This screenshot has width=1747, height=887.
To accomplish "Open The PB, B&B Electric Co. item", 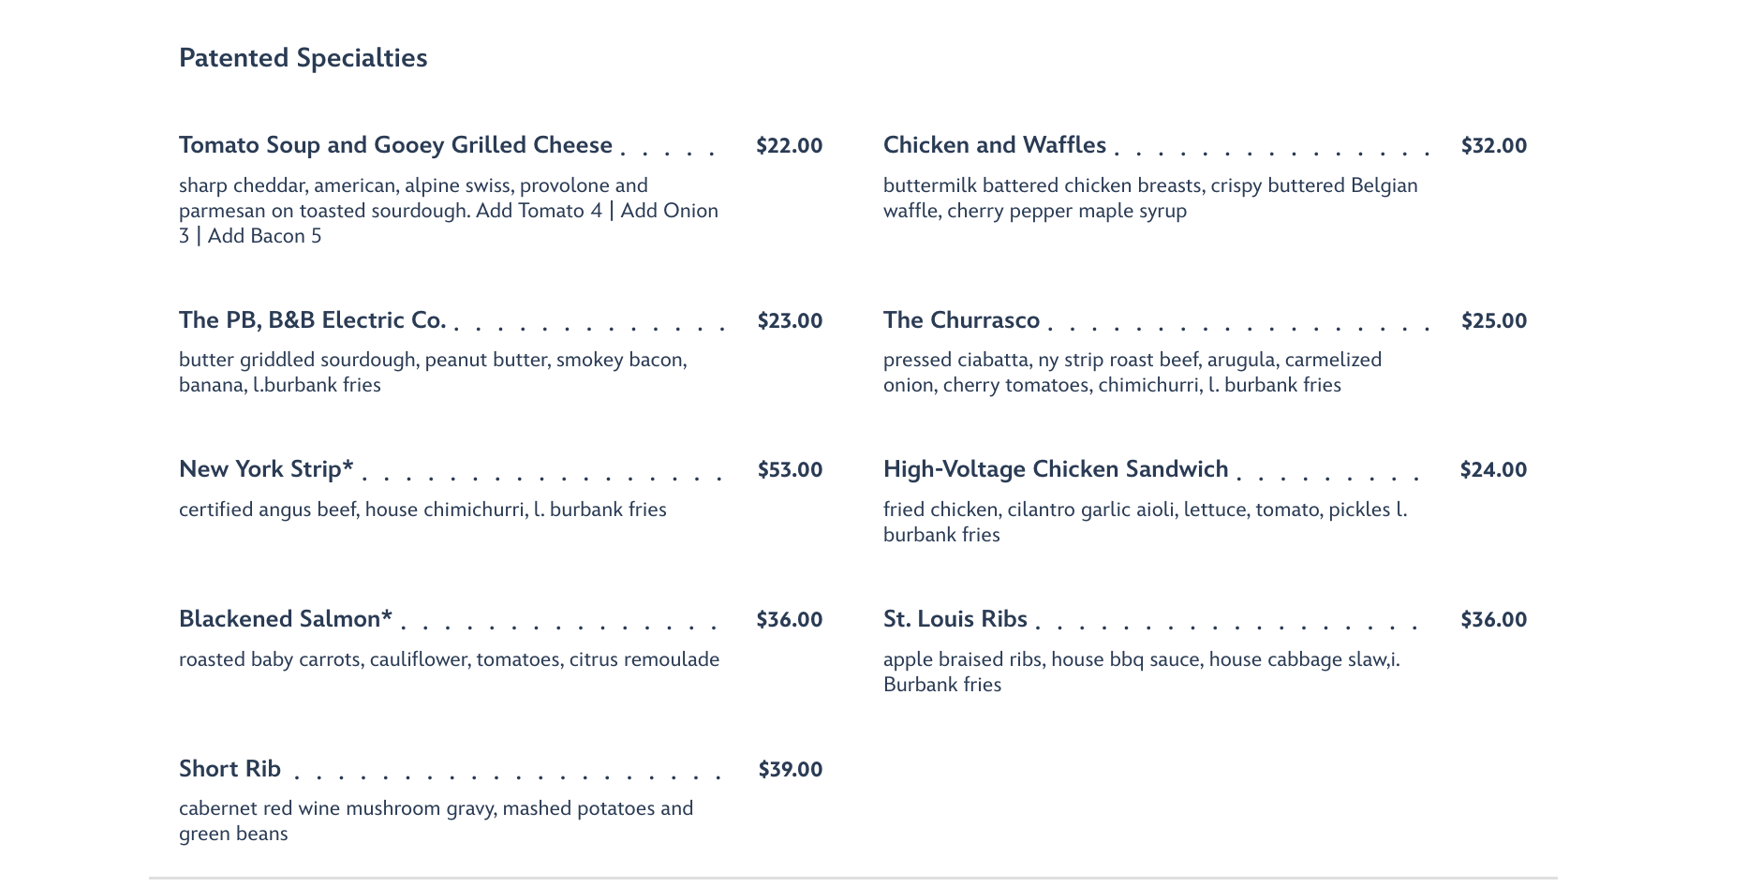I will coord(313,320).
